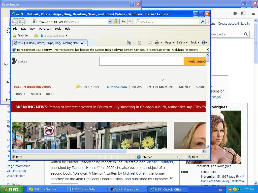Open the zoom level 100% dropdown
This screenshot has width=258, height=193.
click(x=204, y=157)
